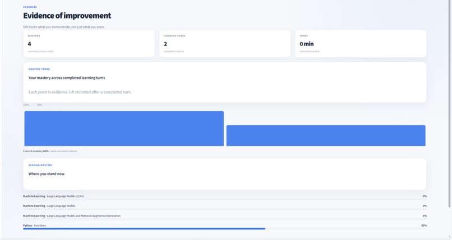The width and height of the screenshot is (452, 240).
Task: Click the "Learning journeys created" caption
Action: pos(40,51)
